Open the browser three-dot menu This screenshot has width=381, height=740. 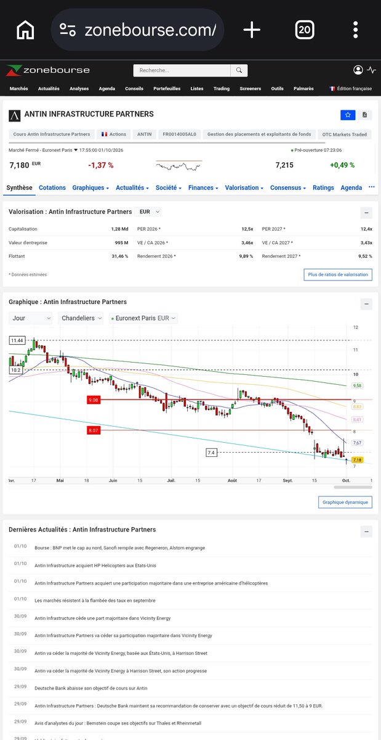click(x=356, y=30)
